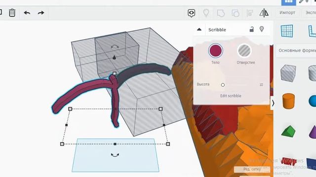Toggle lock on Scribble shape
This screenshot has width=316, height=177.
coord(252,29)
